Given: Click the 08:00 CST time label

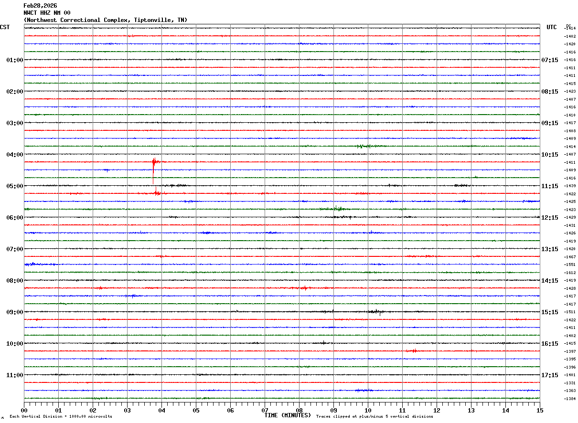Looking at the screenshot, I should tap(15, 281).
